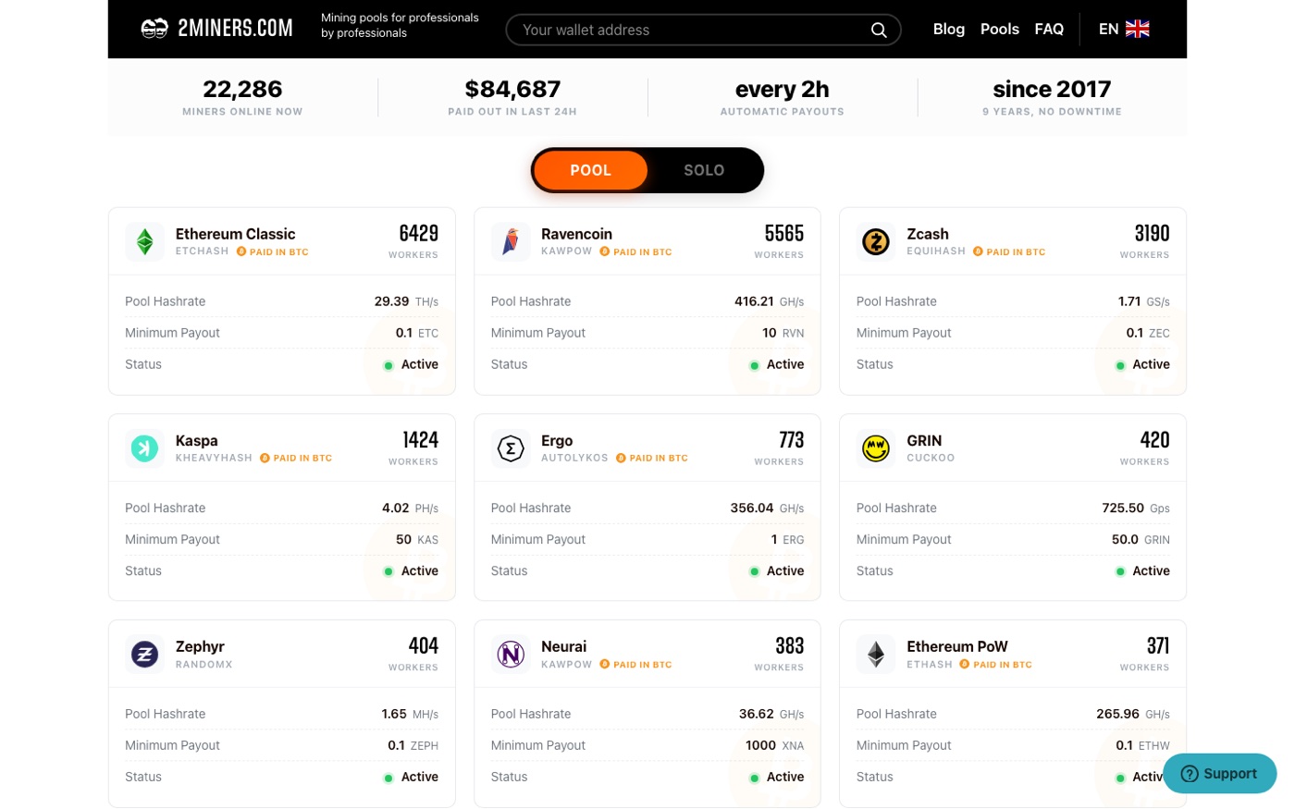Switch to SOLO mode
1295x809 pixels.
click(704, 170)
